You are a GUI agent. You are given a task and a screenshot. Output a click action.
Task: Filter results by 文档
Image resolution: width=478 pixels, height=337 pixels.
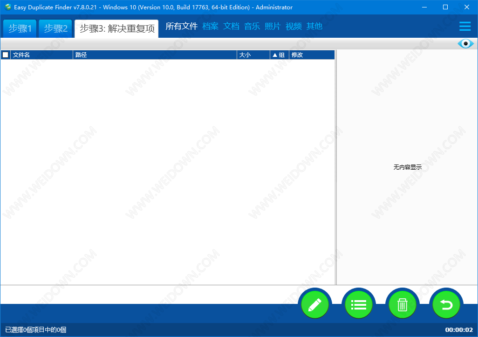[231, 26]
